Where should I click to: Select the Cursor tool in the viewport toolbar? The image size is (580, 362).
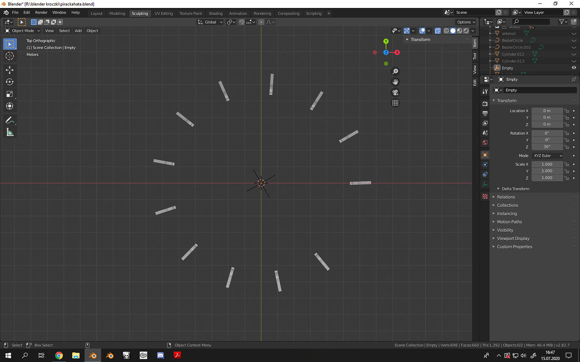10,56
